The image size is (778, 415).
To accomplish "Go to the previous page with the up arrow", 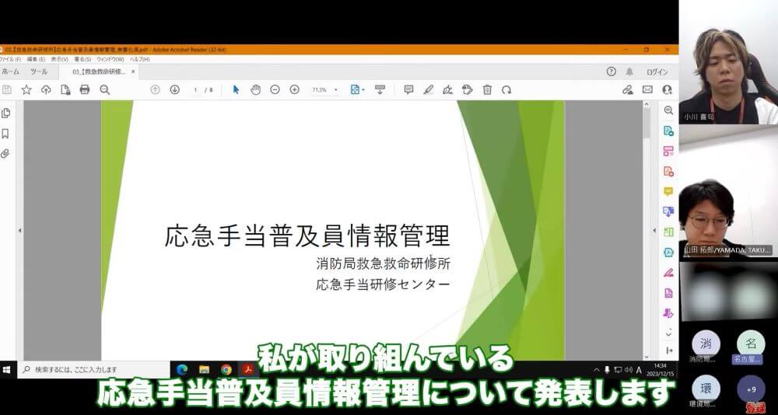I will pos(156,89).
